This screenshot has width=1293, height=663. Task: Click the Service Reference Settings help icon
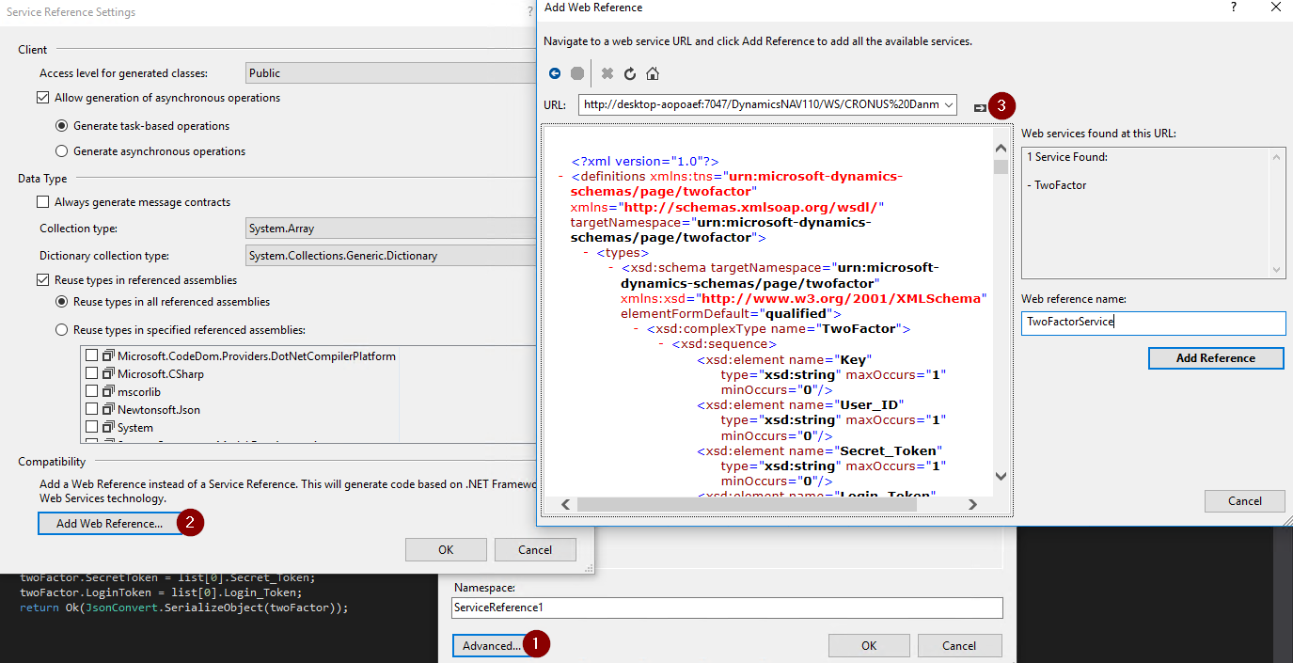point(528,11)
